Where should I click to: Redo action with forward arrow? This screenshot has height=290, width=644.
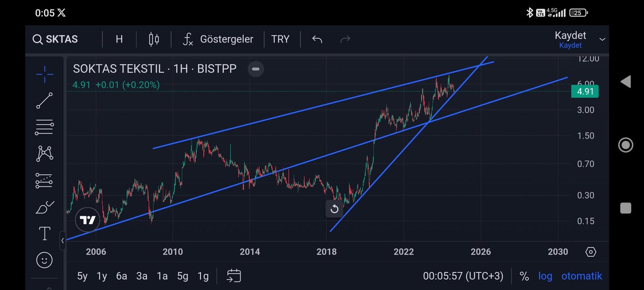coord(345,39)
